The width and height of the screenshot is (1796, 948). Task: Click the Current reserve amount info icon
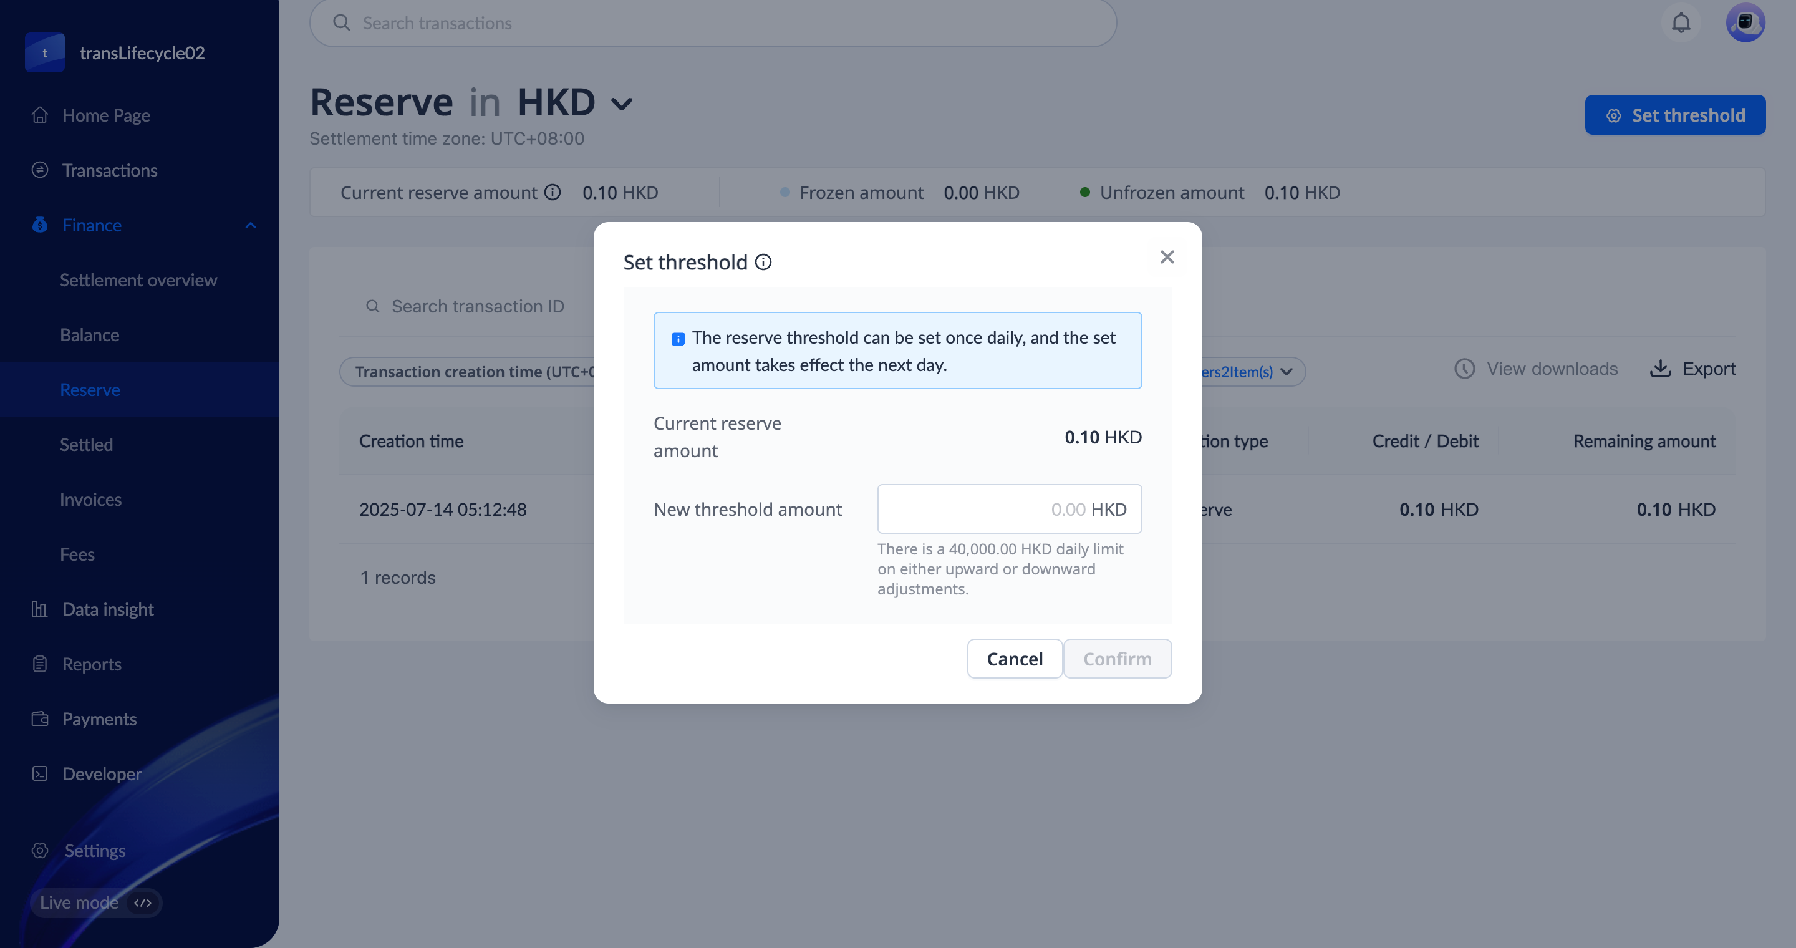(x=552, y=192)
